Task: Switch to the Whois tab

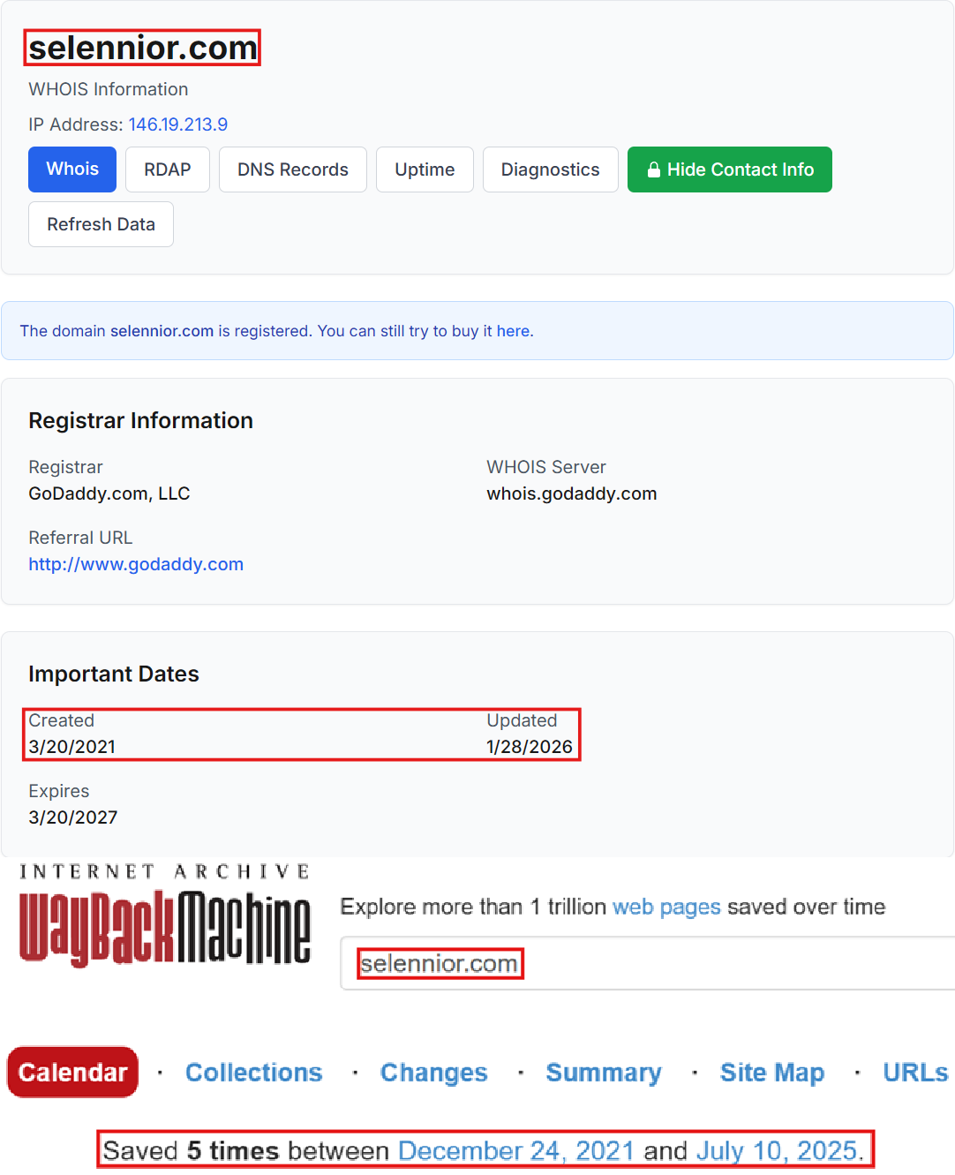Action: click(x=72, y=169)
